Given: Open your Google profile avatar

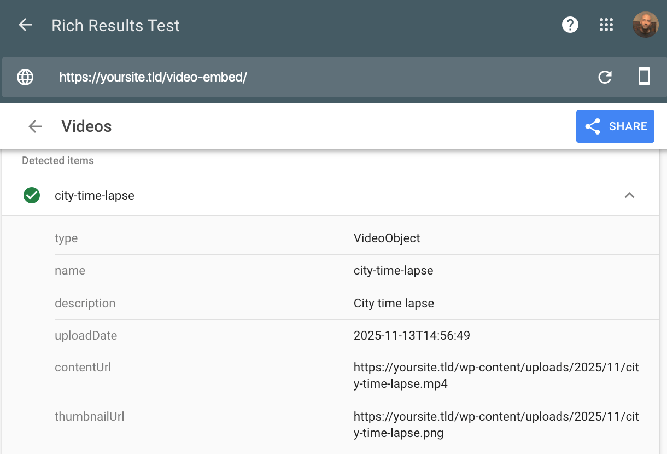Looking at the screenshot, I should click(646, 25).
